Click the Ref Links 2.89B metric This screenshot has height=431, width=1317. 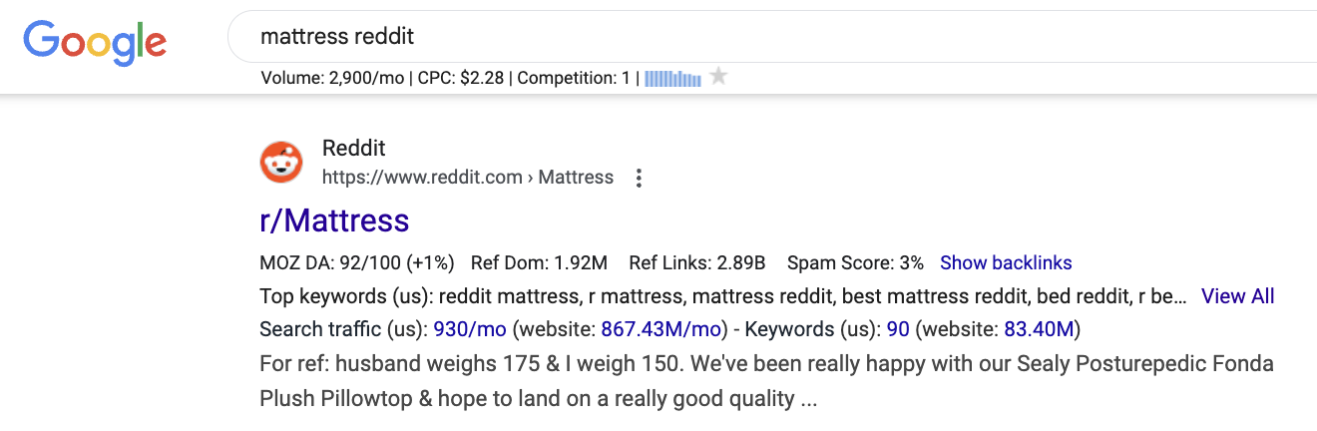coord(696,263)
